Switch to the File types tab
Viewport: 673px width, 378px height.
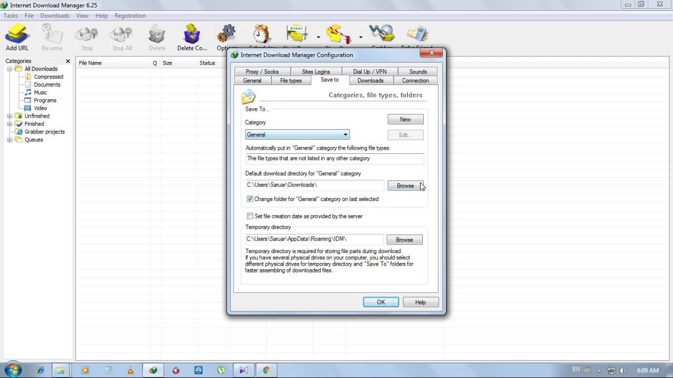(291, 80)
